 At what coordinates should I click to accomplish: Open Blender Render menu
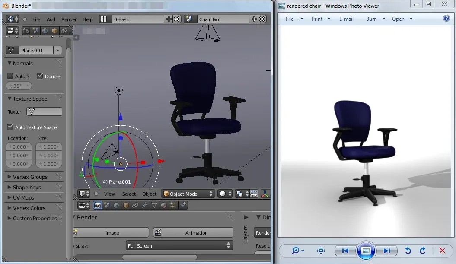(x=69, y=19)
